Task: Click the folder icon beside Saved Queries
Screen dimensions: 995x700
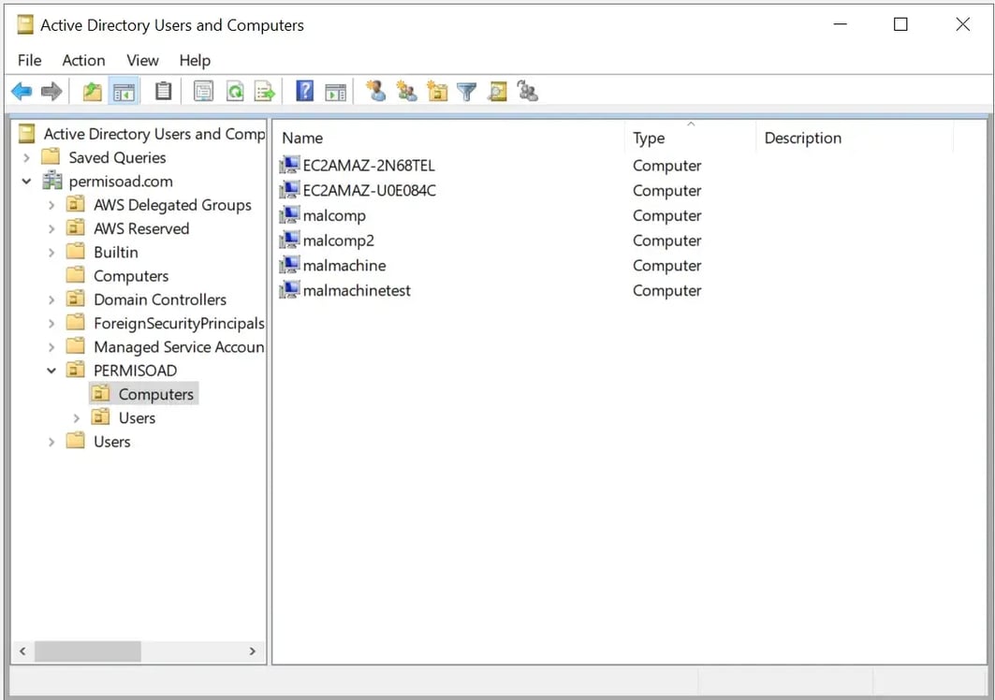Action: pyautogui.click(x=51, y=157)
